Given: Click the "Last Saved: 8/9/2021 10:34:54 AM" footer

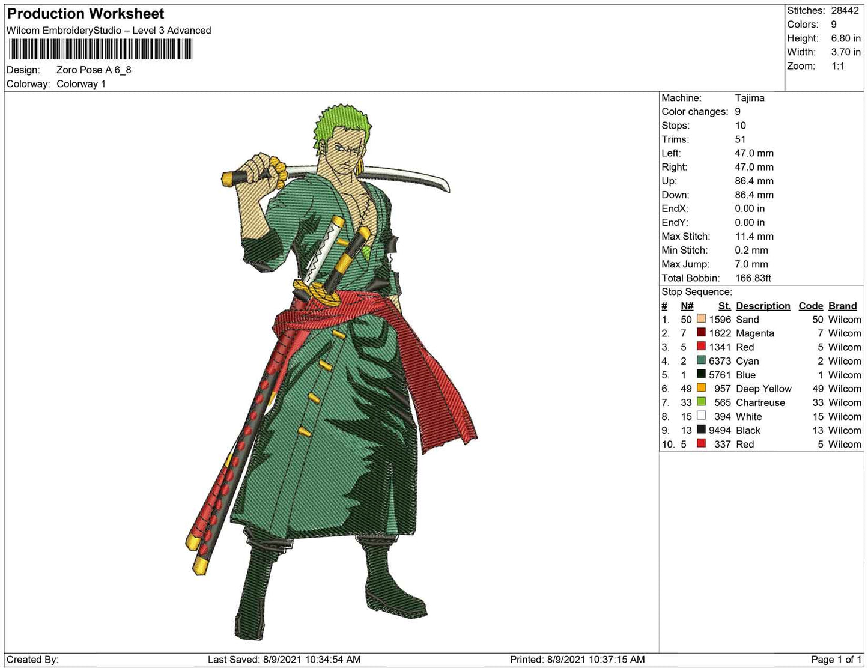Looking at the screenshot, I should [284, 660].
